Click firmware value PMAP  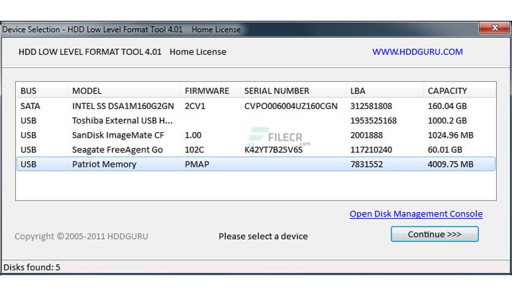[197, 164]
